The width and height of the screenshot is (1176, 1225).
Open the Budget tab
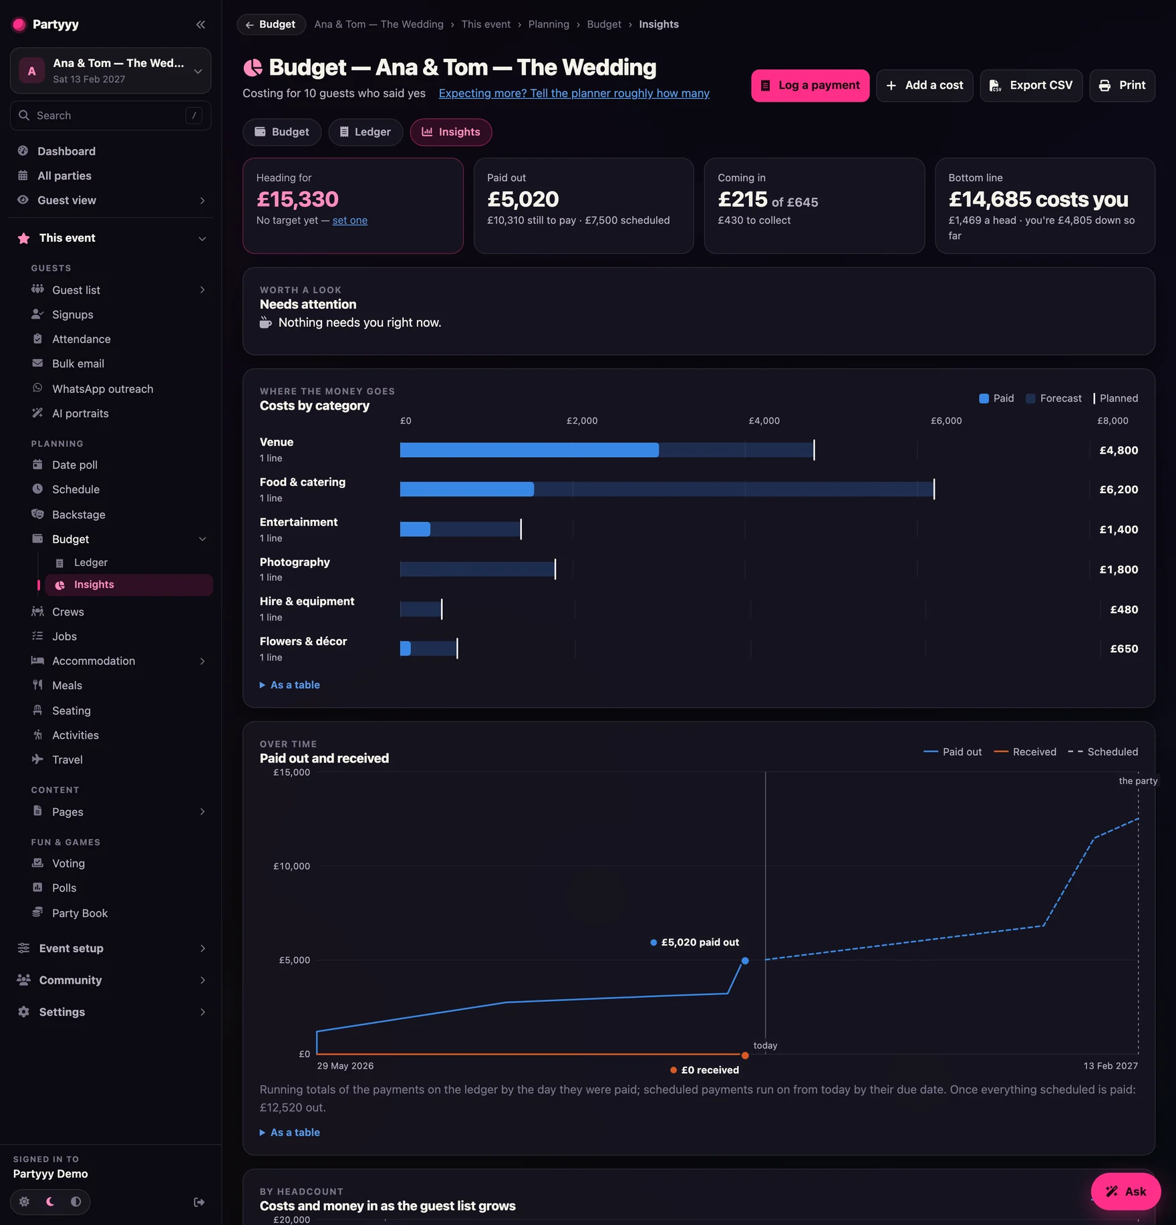click(x=282, y=132)
